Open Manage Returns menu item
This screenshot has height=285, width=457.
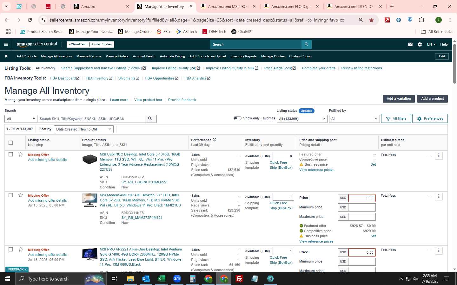(89, 56)
